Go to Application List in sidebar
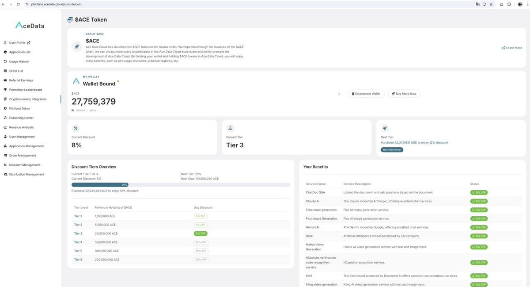530x287 pixels. [x=17, y=52]
